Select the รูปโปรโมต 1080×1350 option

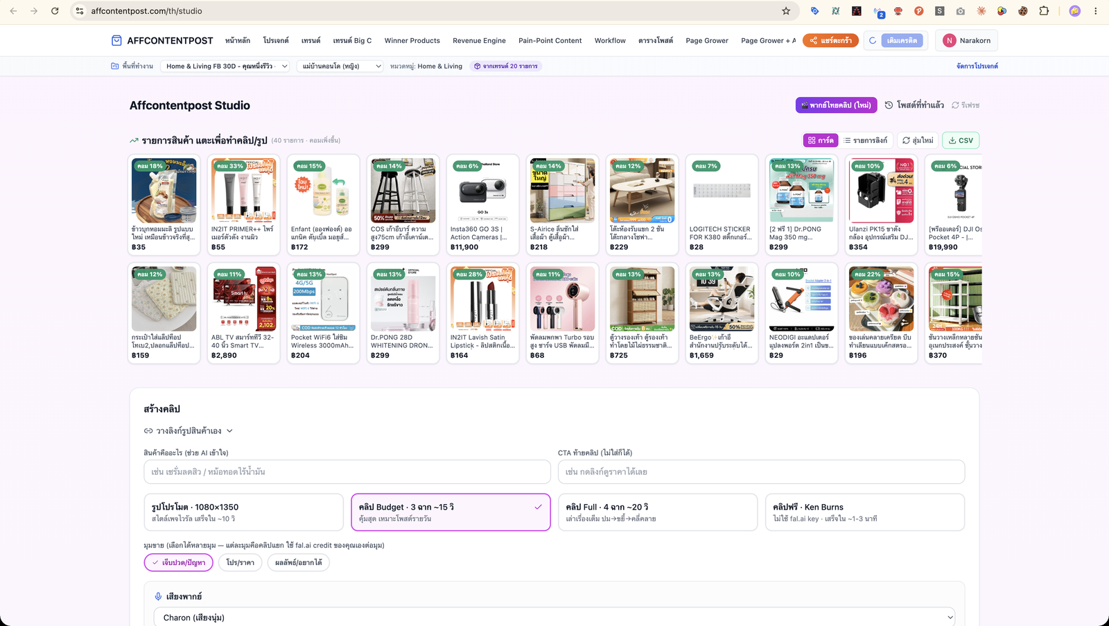(243, 512)
